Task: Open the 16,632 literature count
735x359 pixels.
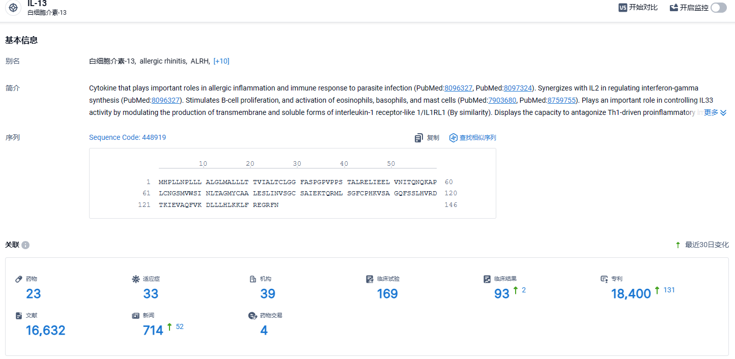Action: [46, 331]
